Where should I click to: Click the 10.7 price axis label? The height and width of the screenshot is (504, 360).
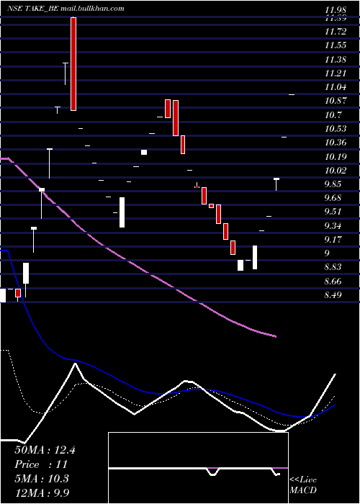pos(333,114)
